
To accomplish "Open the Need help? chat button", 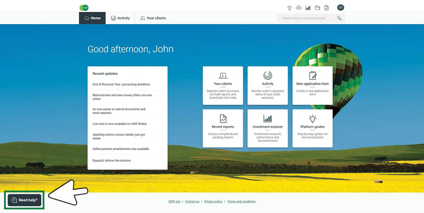I will tap(25, 200).
